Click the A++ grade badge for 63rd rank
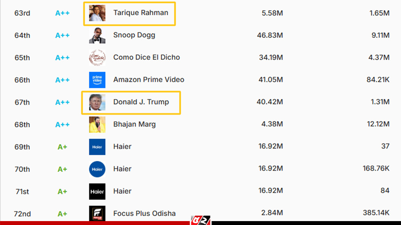The height and width of the screenshot is (225, 401). (x=62, y=13)
